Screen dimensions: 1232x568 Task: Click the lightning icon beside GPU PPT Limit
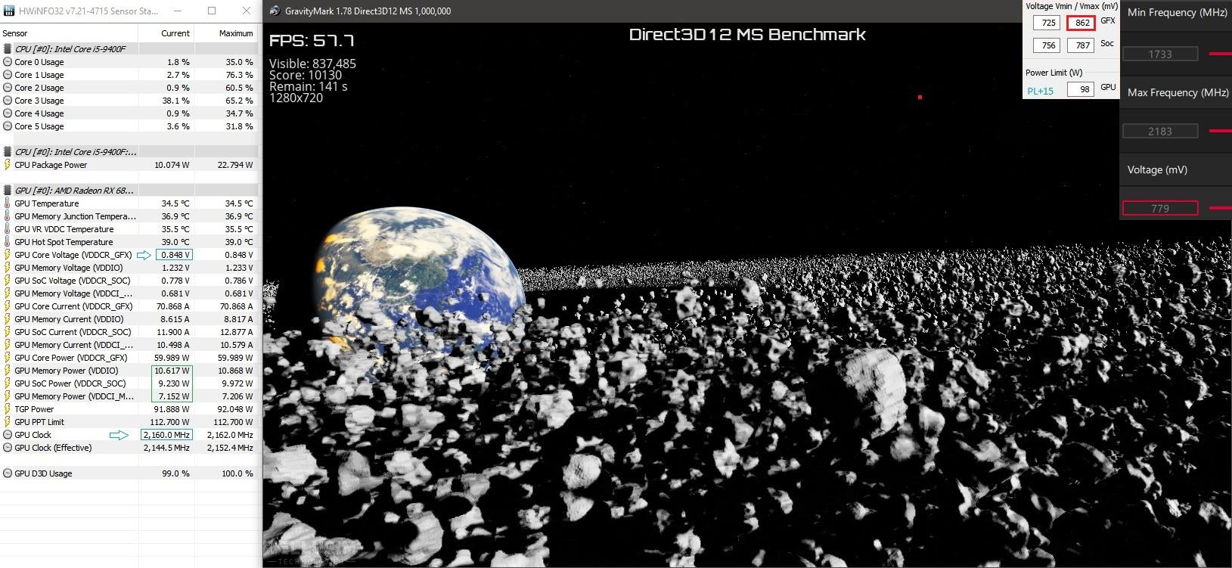point(8,422)
